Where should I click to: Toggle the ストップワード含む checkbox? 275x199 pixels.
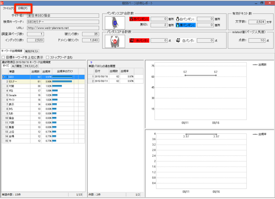click(x=47, y=57)
